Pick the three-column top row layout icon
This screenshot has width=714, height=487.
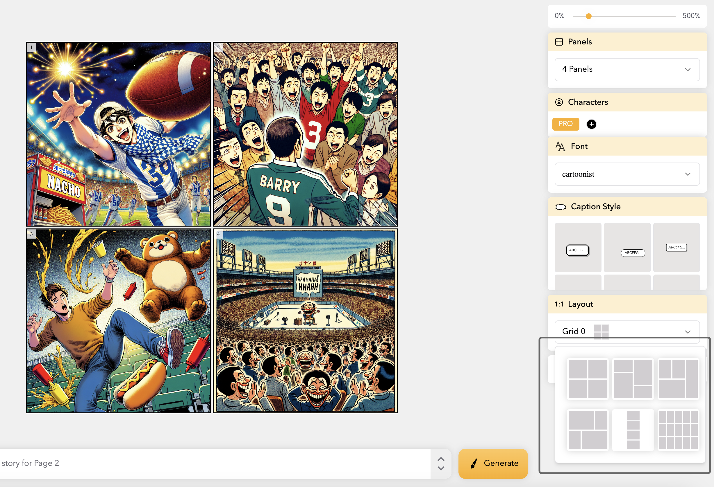[678, 379]
